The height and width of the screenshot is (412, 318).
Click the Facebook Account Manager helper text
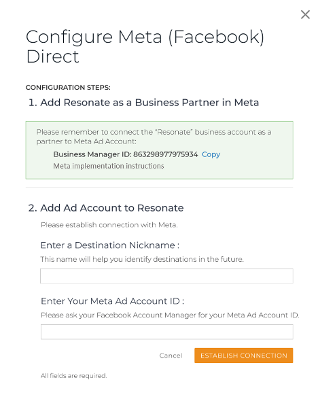point(170,315)
